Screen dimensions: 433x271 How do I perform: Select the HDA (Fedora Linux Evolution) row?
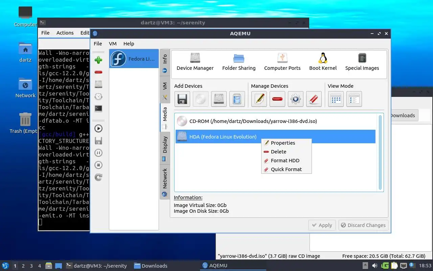(x=275, y=137)
